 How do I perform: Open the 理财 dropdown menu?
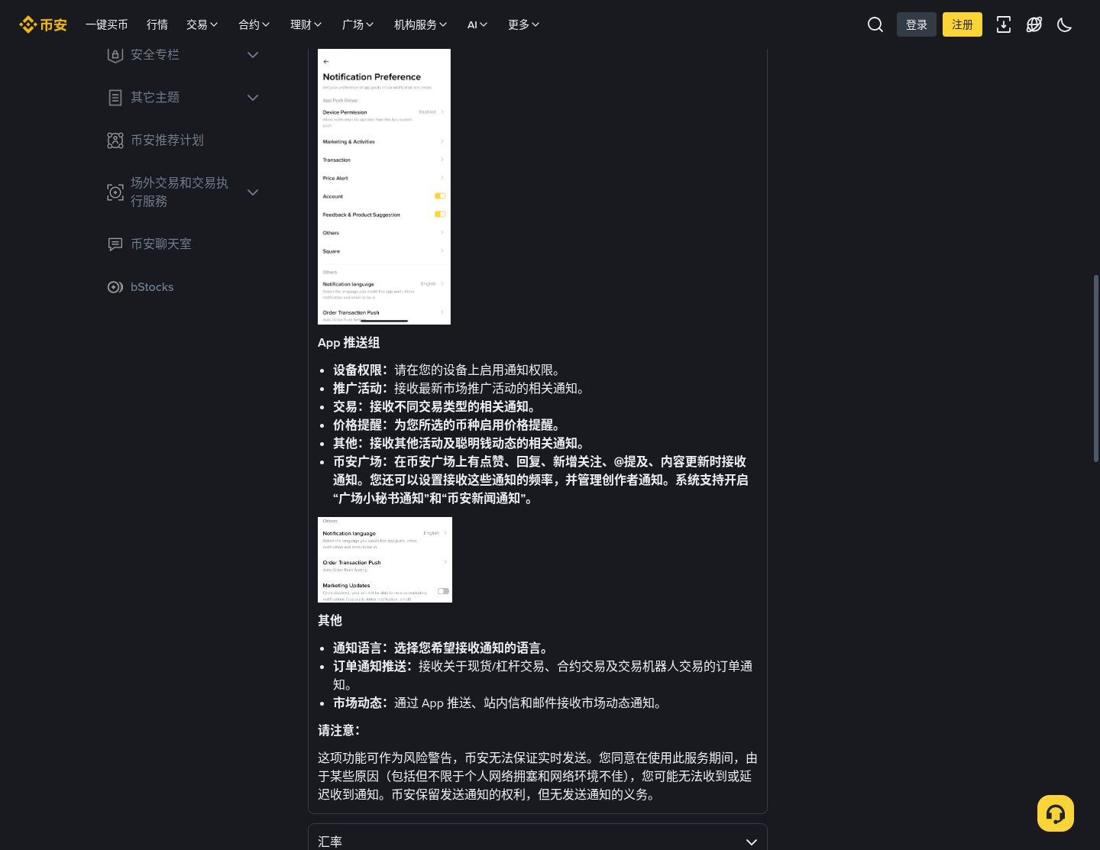coord(306,24)
